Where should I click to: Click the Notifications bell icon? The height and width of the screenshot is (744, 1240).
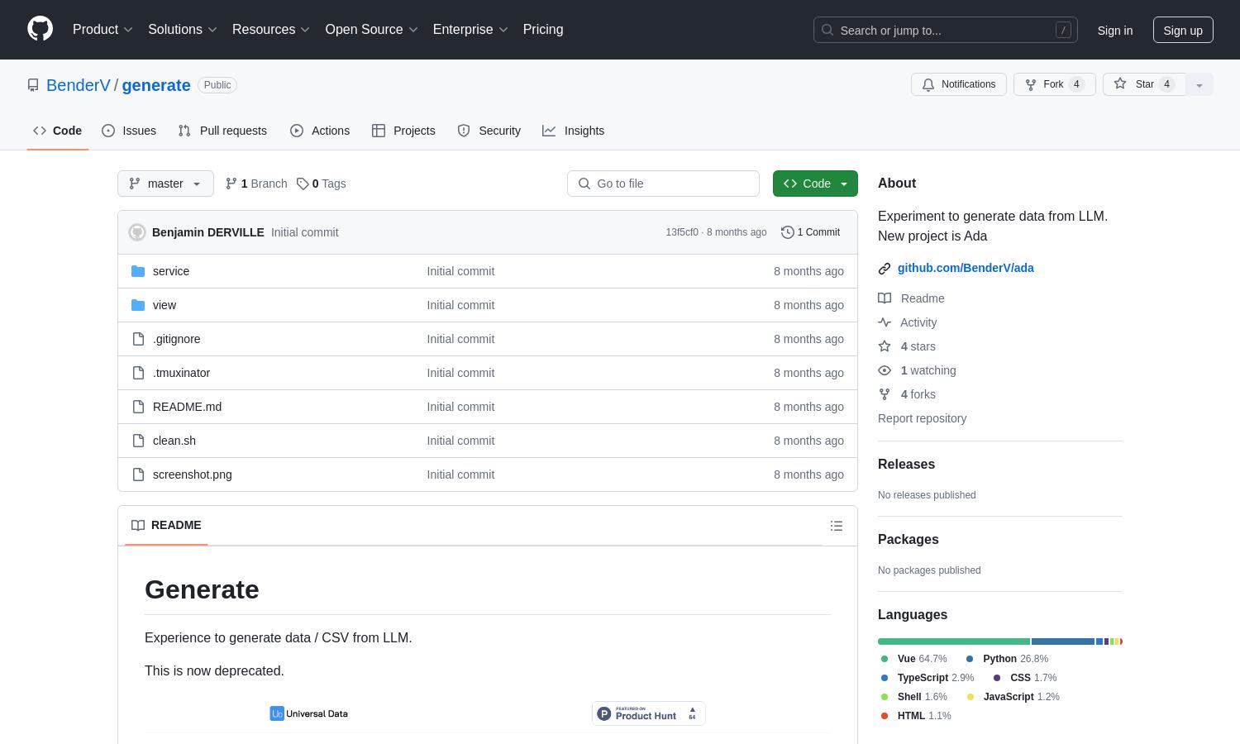point(928,84)
